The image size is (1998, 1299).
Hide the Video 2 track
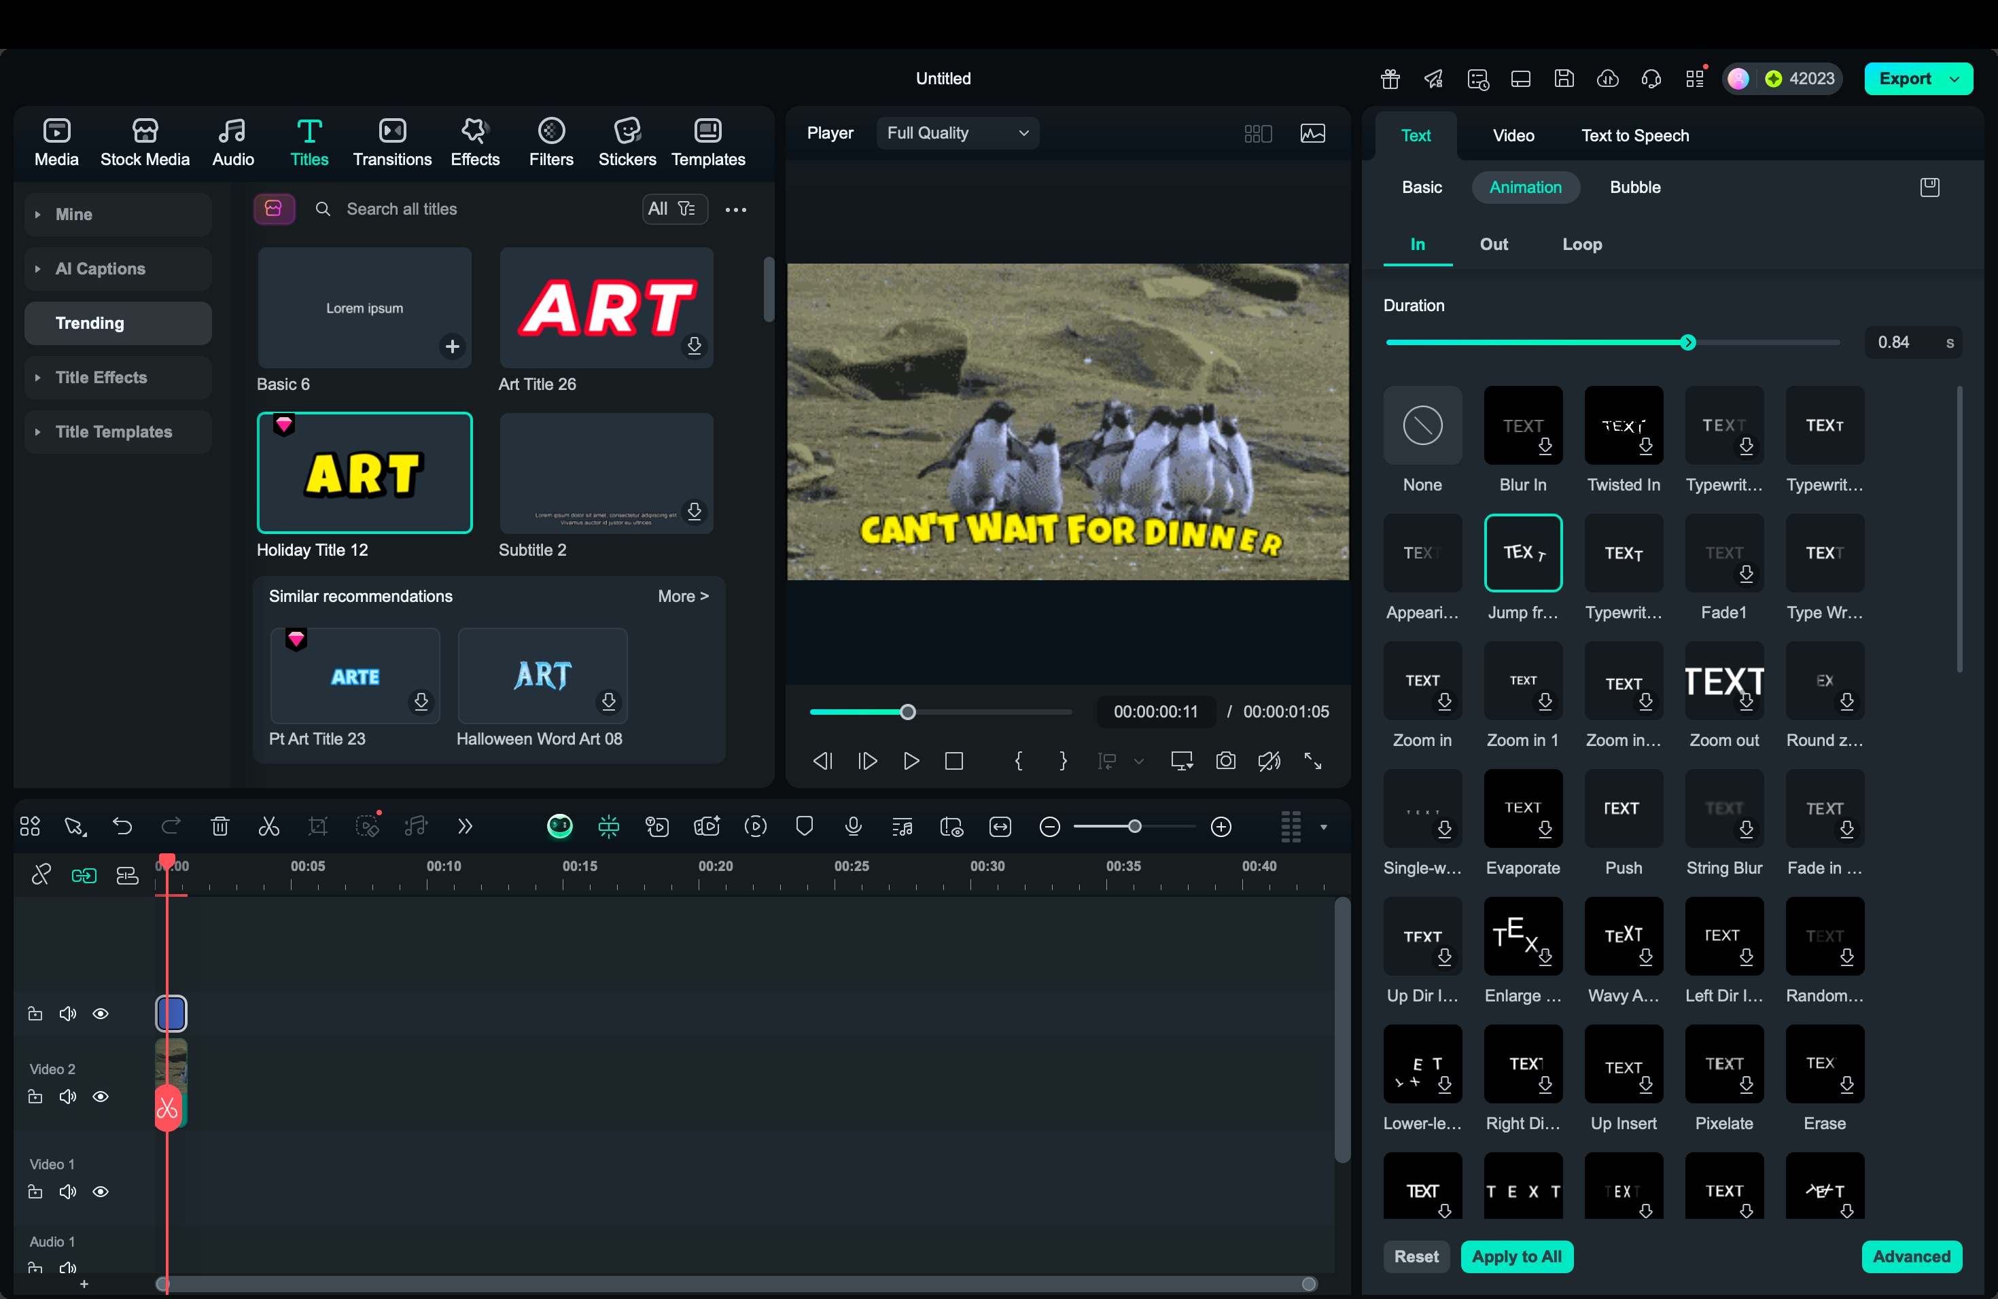[101, 1097]
